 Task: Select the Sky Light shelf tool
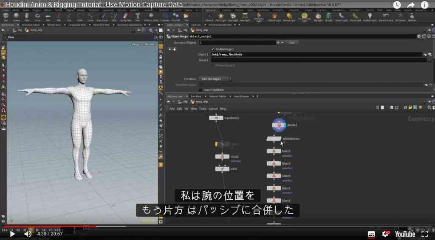318,17
